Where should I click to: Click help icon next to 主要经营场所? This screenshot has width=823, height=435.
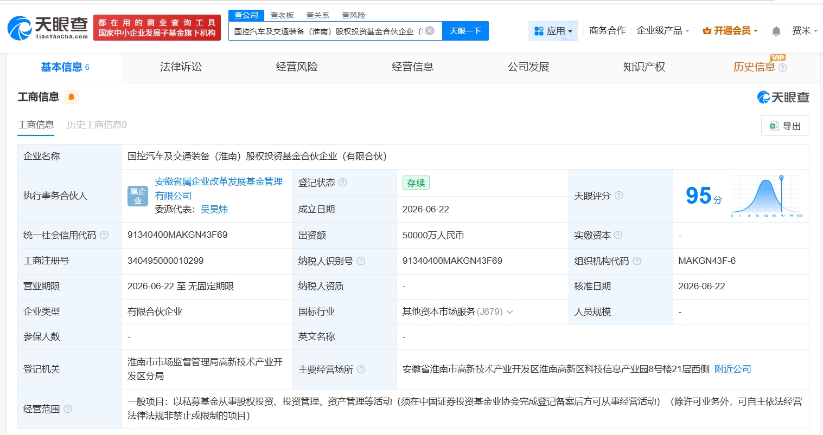[x=361, y=369]
